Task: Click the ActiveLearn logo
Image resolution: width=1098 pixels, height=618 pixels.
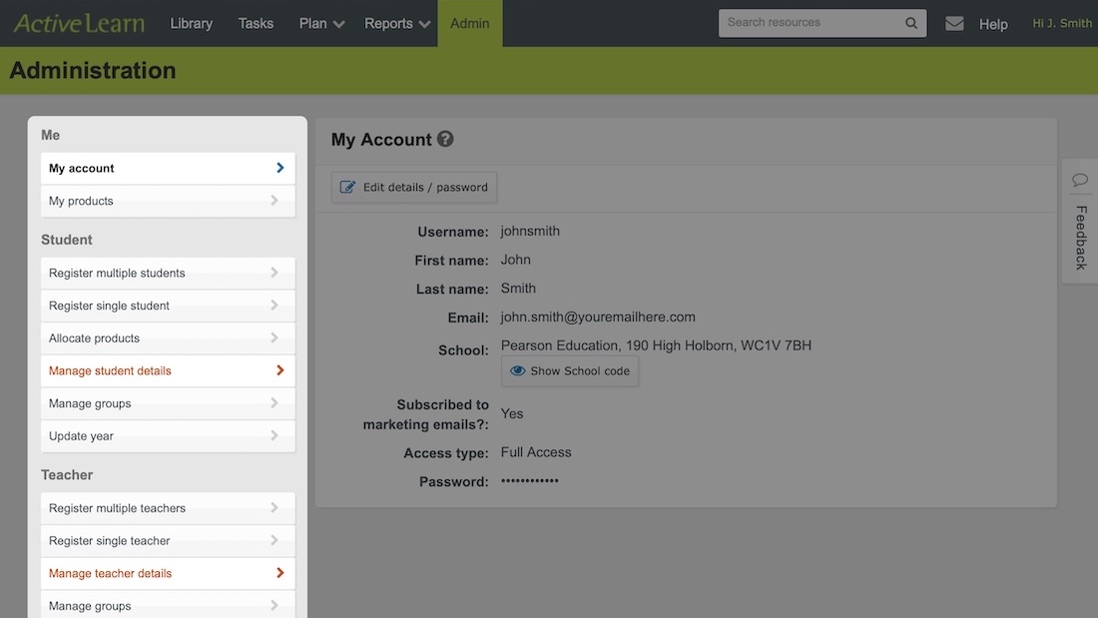Action: coord(78,22)
